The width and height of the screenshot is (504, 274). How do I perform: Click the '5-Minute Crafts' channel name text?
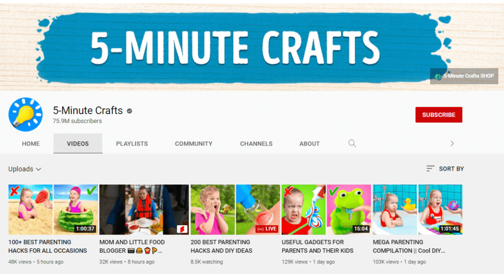(88, 111)
